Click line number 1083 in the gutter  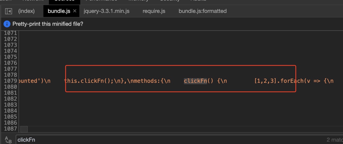[x=10, y=105]
